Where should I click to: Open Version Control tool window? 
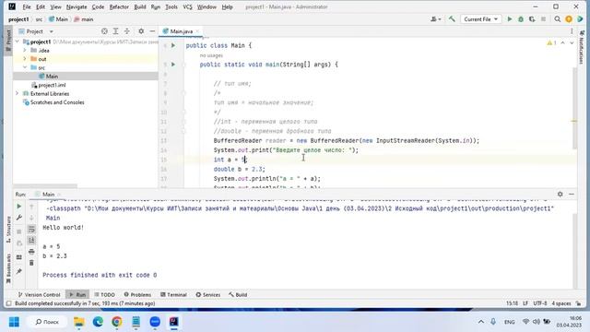coord(39,294)
